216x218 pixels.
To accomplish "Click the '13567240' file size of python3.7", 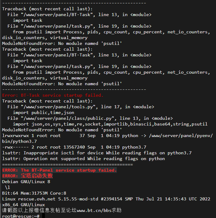I will coord(74,147).
